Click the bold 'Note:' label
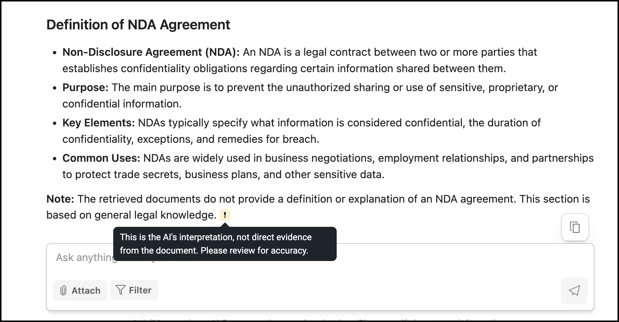 point(60,199)
